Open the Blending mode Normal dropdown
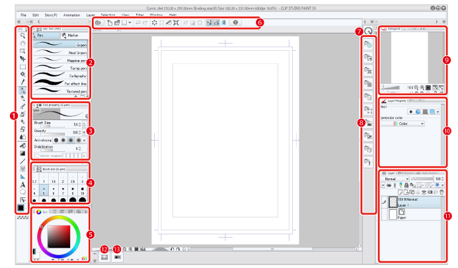The width and height of the screenshot is (458, 268). click(395, 179)
